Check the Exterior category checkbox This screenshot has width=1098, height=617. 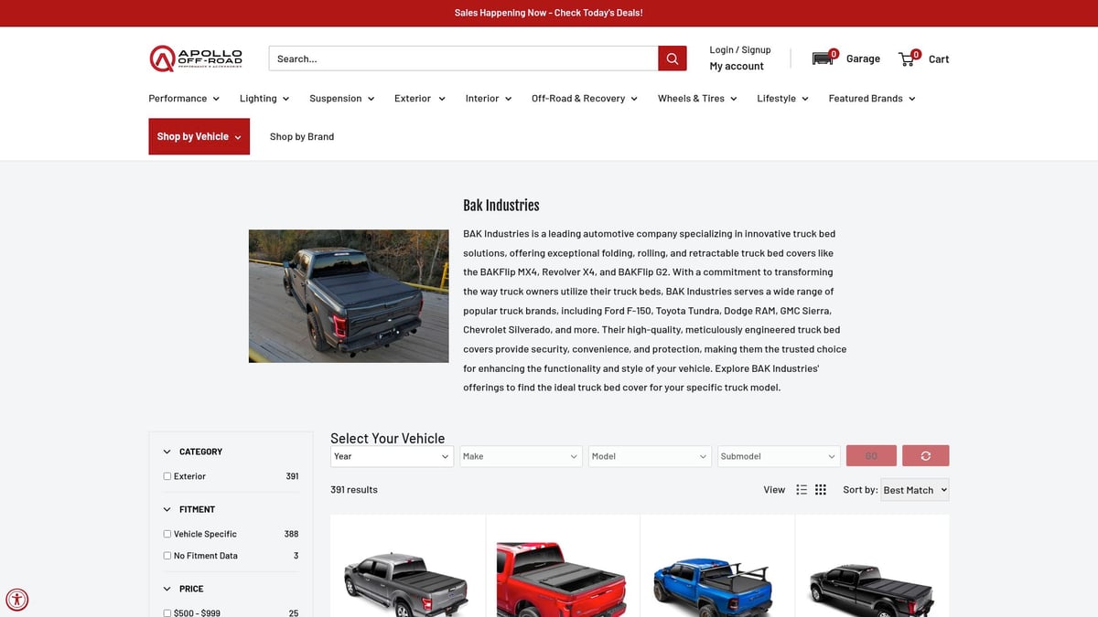(167, 476)
